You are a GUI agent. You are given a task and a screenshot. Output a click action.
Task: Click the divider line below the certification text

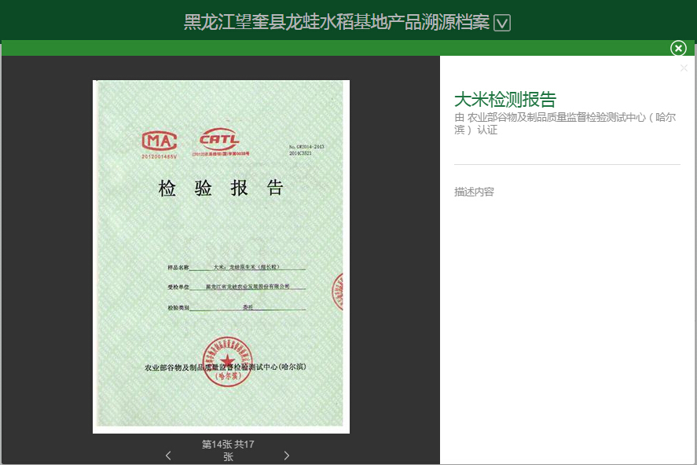pos(567,164)
